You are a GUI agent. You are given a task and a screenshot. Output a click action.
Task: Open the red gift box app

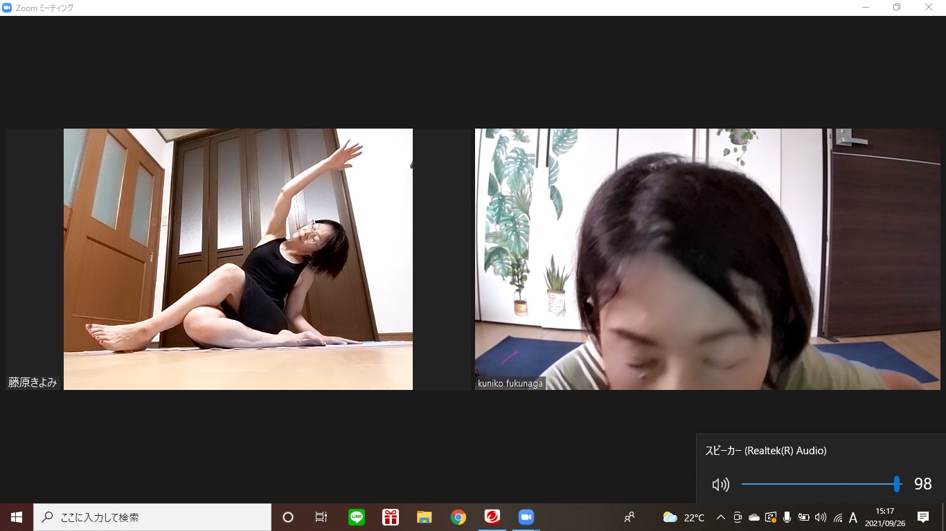coord(391,517)
